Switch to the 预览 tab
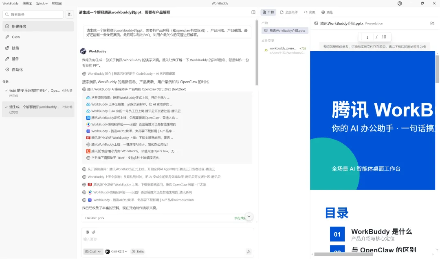The image size is (440, 259). click(327, 12)
